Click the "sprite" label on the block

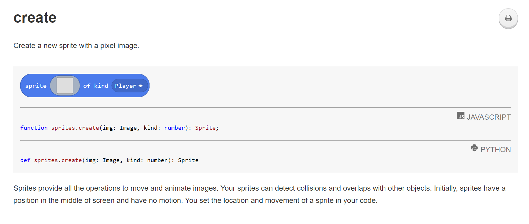[36, 86]
